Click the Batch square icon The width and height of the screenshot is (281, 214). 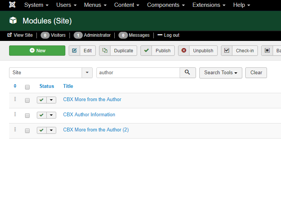tap(267, 51)
